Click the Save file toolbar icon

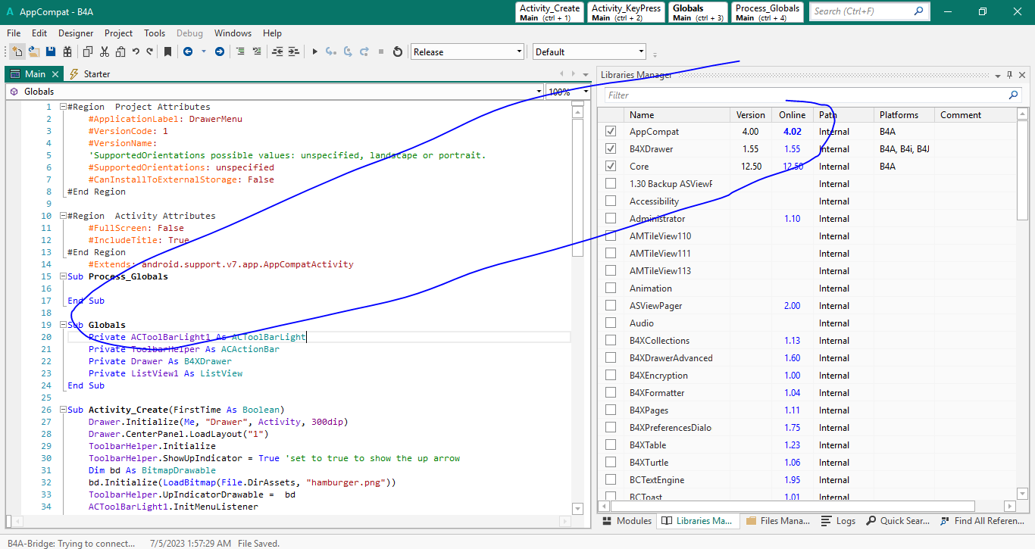point(51,51)
